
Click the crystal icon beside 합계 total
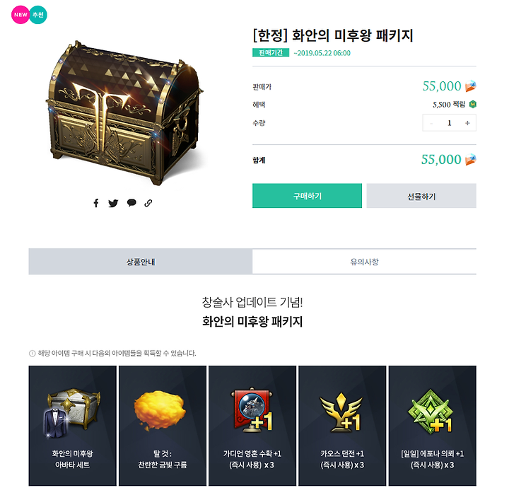click(x=470, y=159)
